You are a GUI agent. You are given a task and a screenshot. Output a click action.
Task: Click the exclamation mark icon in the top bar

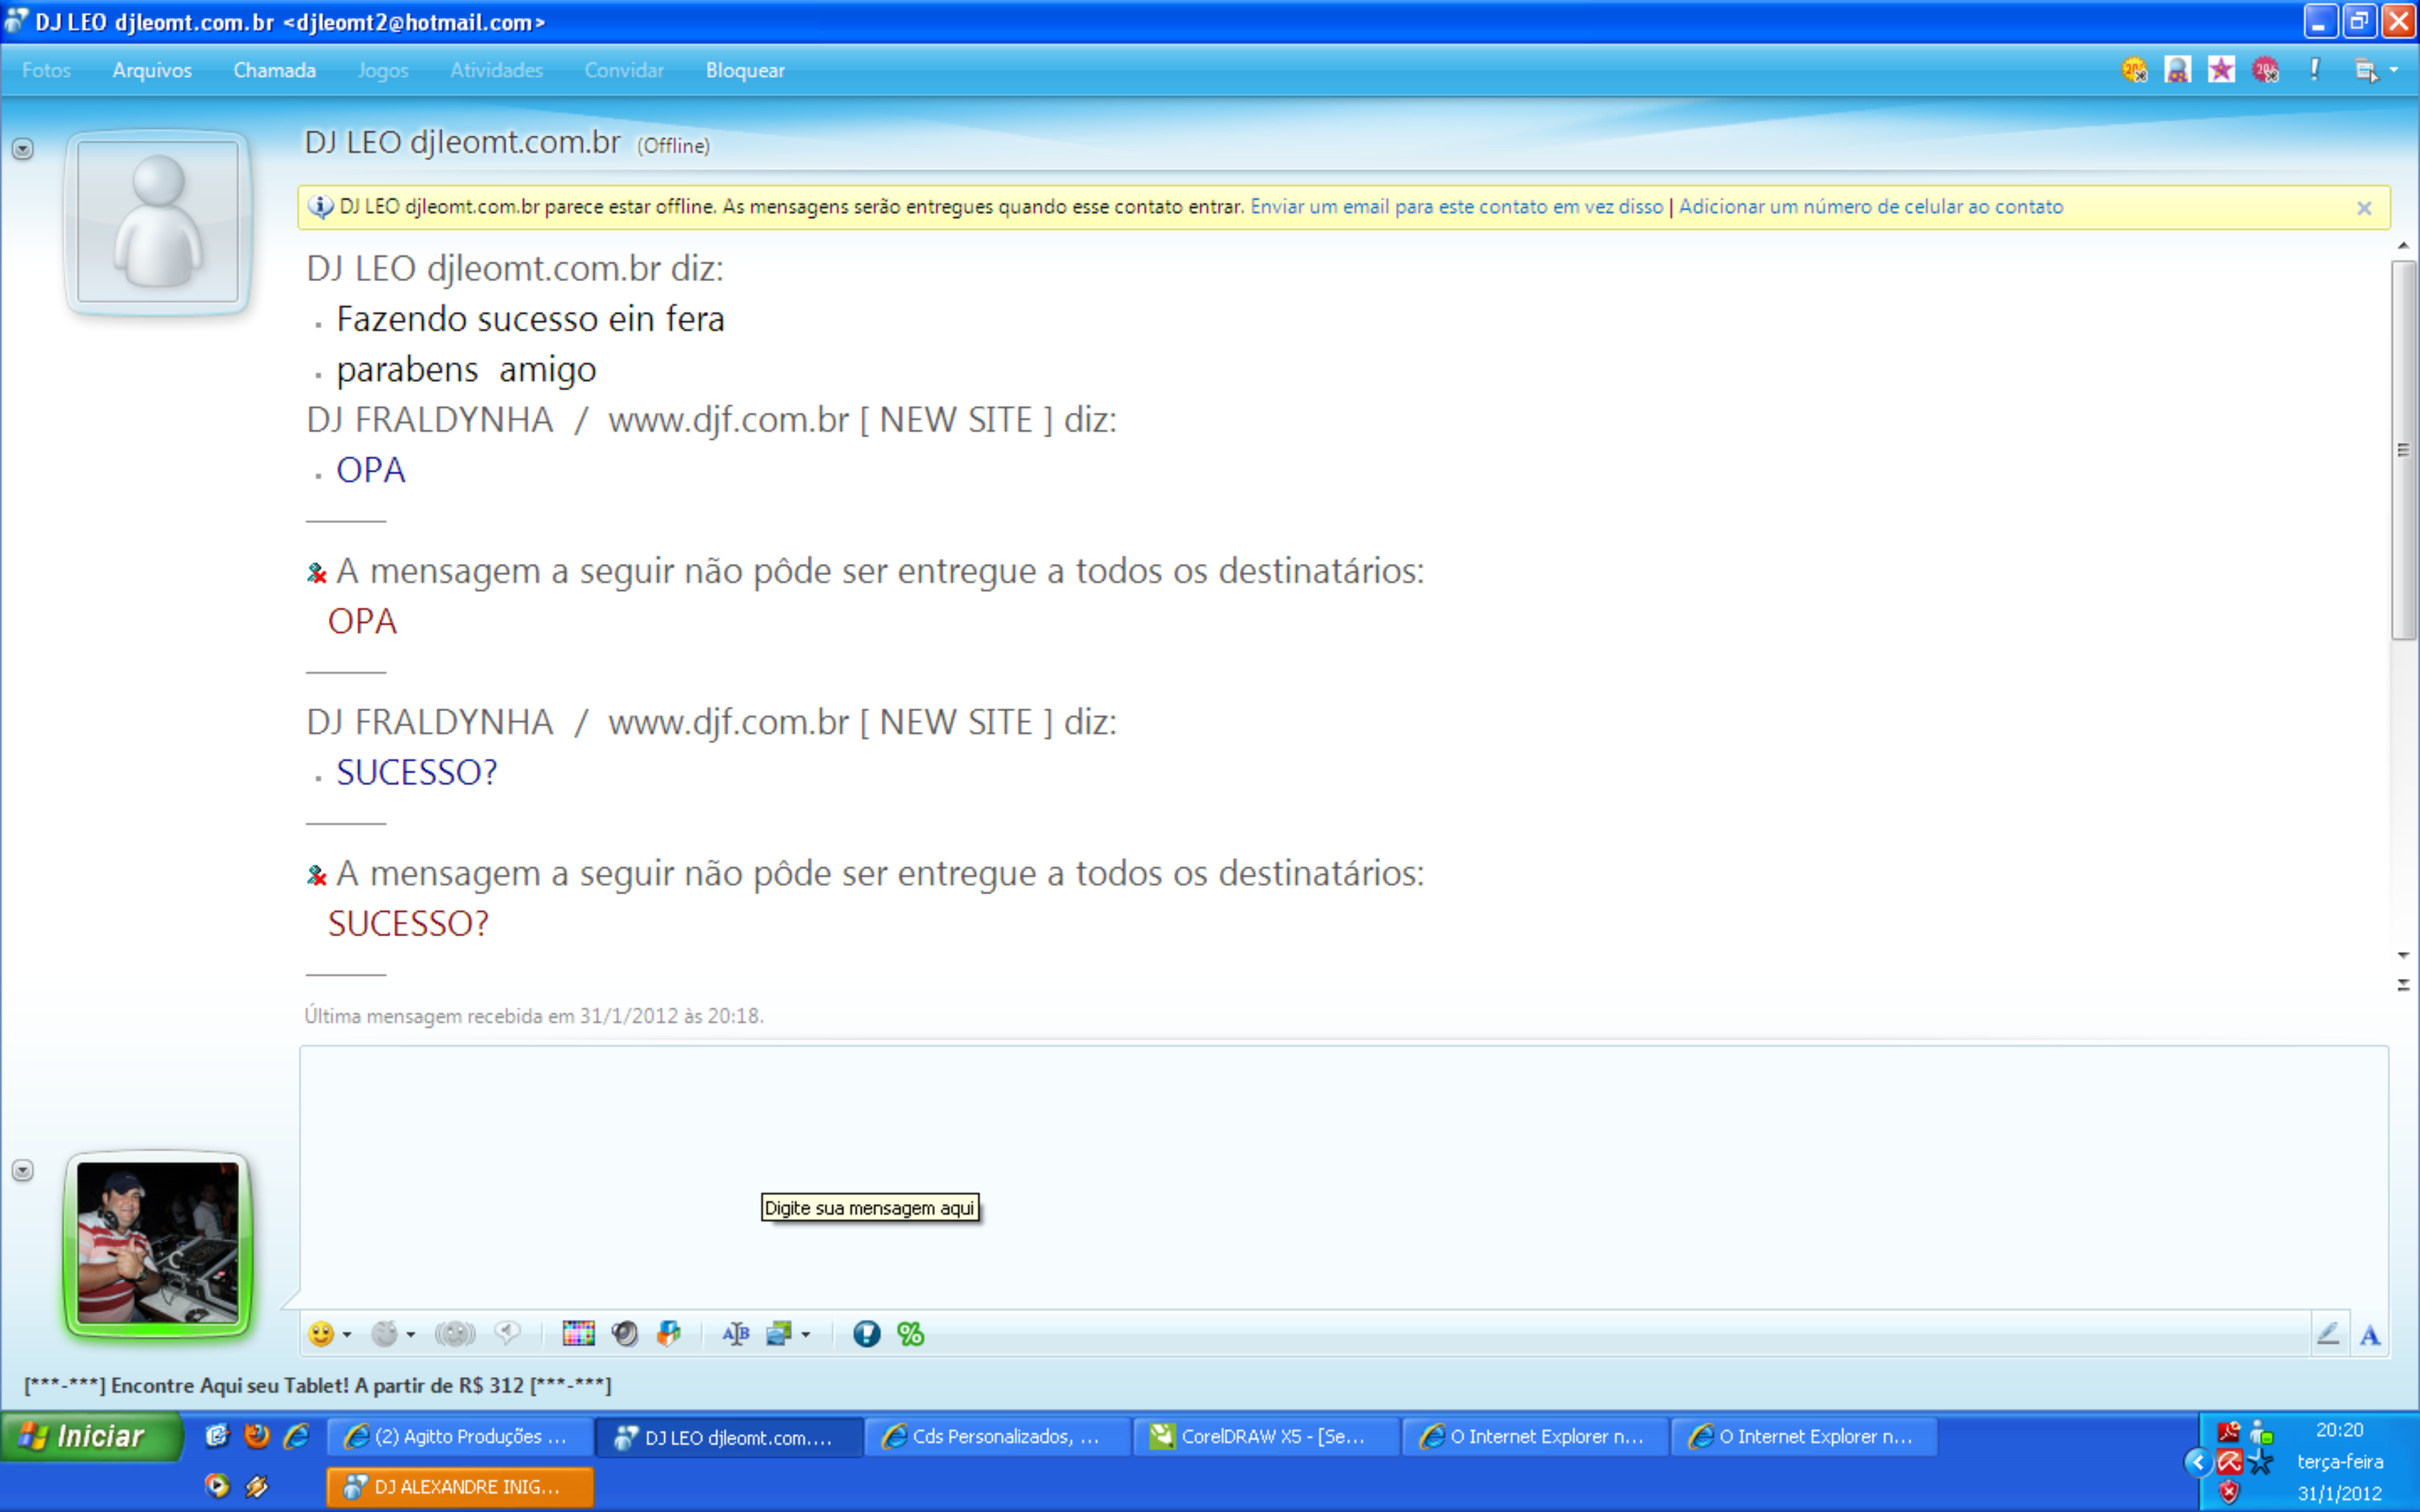click(x=2314, y=70)
